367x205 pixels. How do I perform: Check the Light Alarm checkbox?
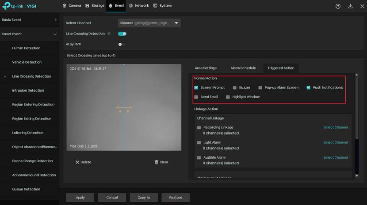(x=199, y=142)
